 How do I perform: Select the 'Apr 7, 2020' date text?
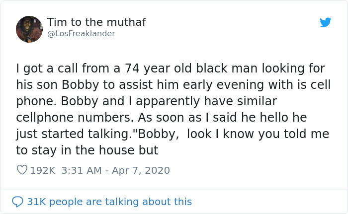point(141,170)
